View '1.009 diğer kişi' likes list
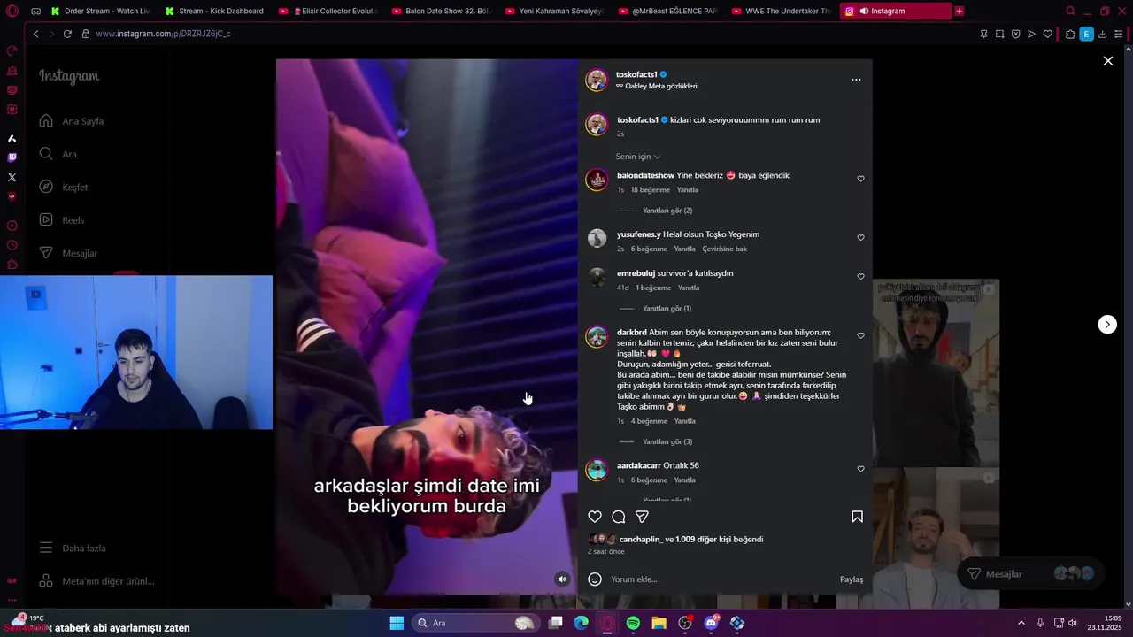This screenshot has width=1133, height=637. 704,540
